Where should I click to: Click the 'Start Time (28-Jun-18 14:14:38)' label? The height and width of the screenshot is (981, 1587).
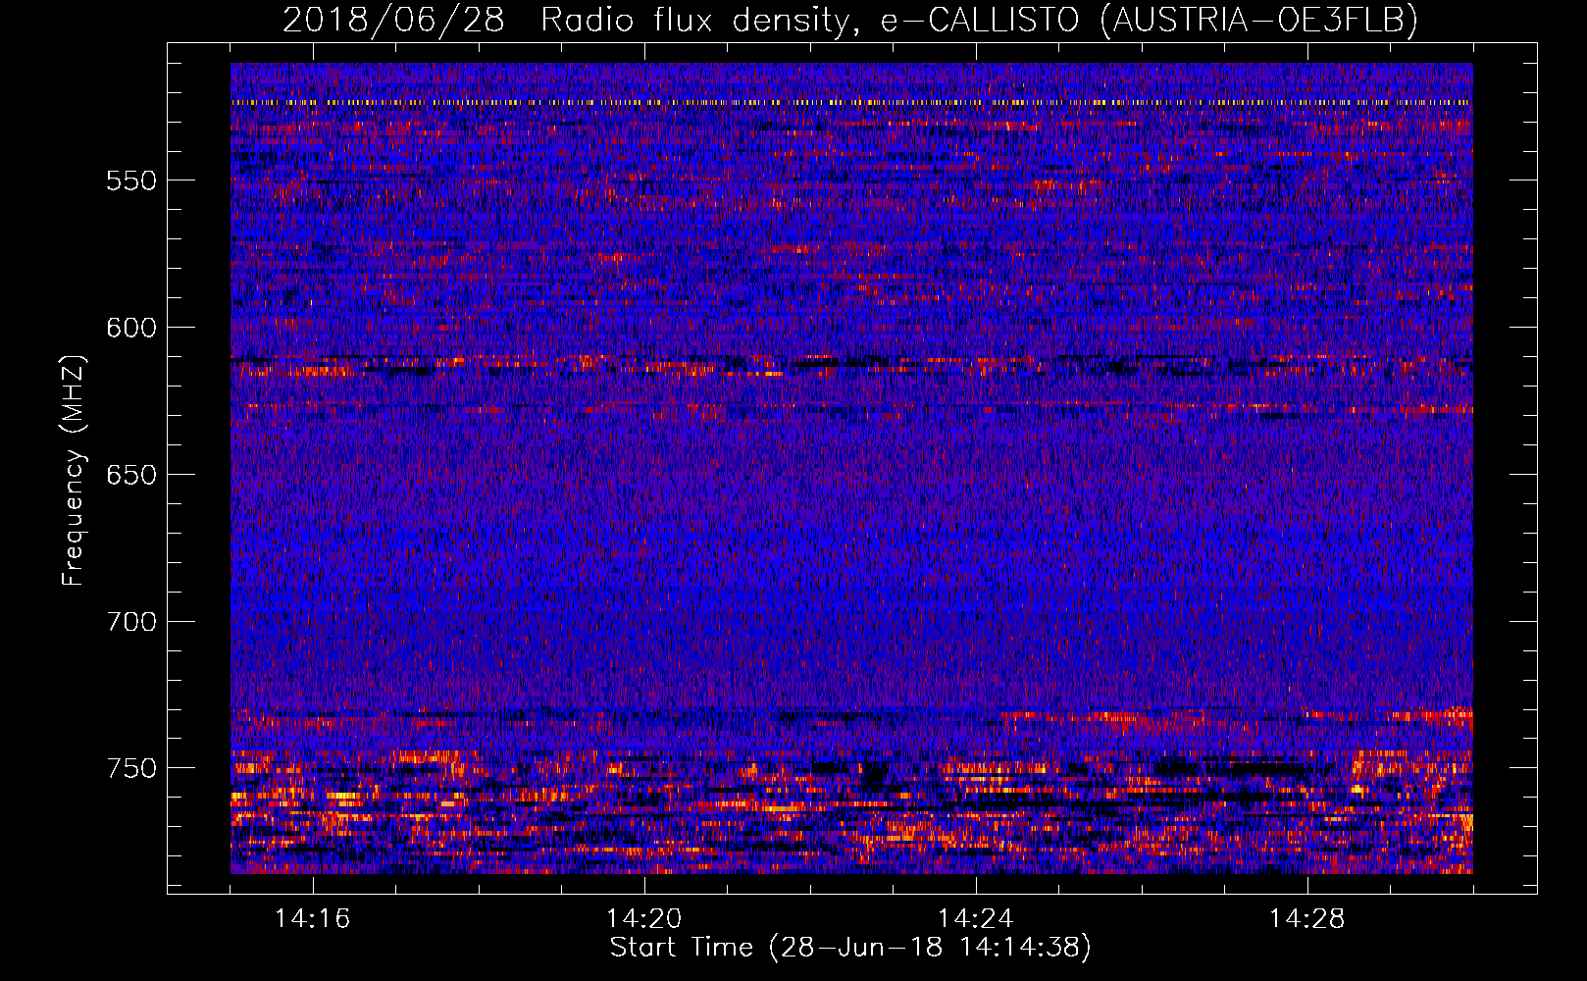[850, 947]
